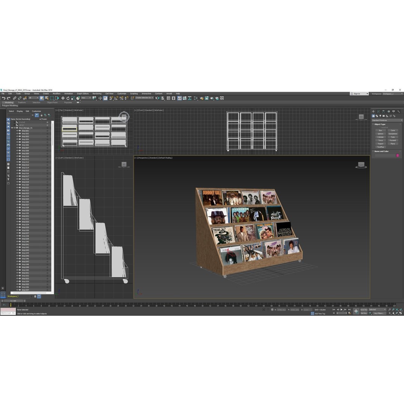404x404 pixels.
Task: Choose the Select and Move tool
Action: pyautogui.click(x=62, y=98)
